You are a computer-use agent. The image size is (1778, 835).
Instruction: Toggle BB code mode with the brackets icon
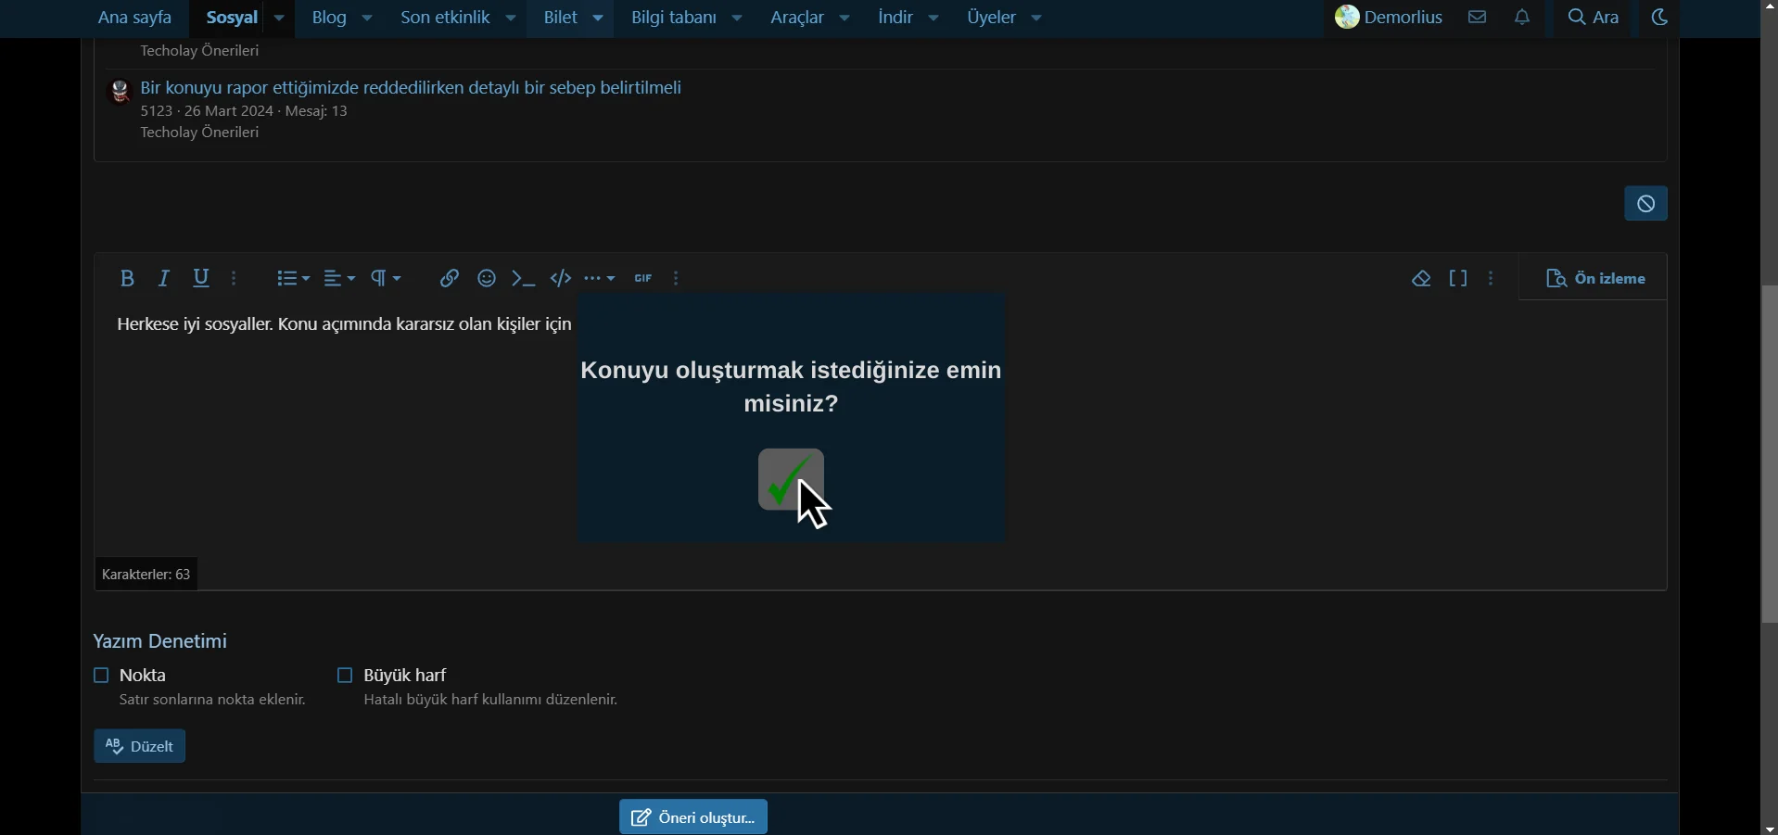click(x=1460, y=279)
